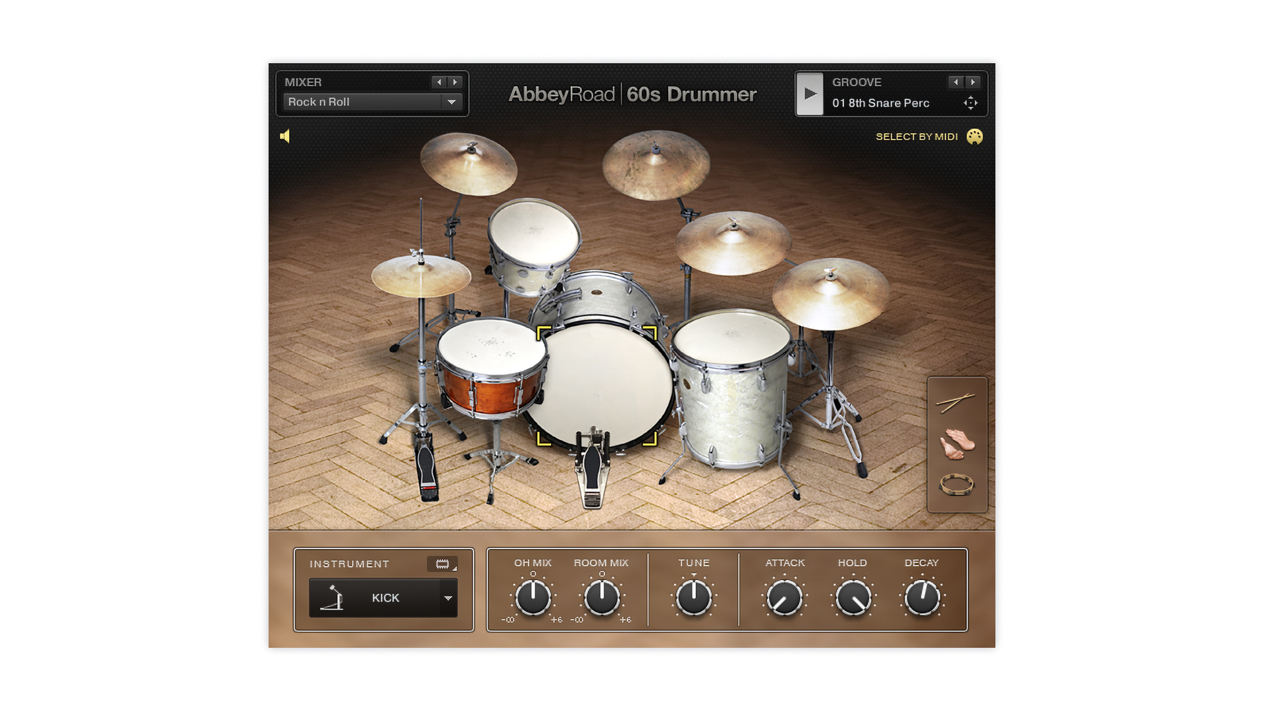Click the kick pedal icon in the instrument box
1264x711 pixels.
pos(332,598)
